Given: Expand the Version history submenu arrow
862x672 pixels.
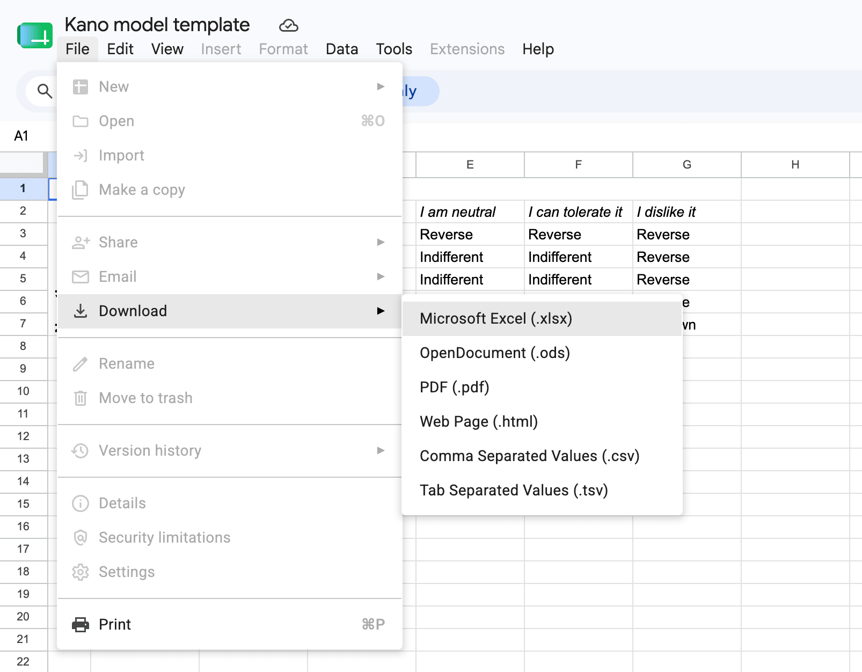Looking at the screenshot, I should coord(381,451).
